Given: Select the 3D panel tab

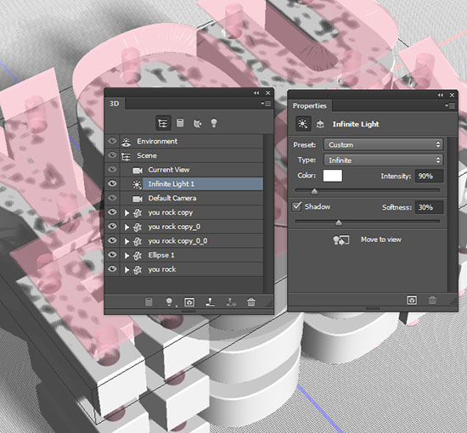Looking at the screenshot, I should [x=115, y=104].
